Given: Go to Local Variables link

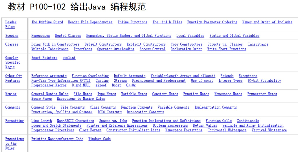Looking at the screenshot, I should click(x=190, y=36).
